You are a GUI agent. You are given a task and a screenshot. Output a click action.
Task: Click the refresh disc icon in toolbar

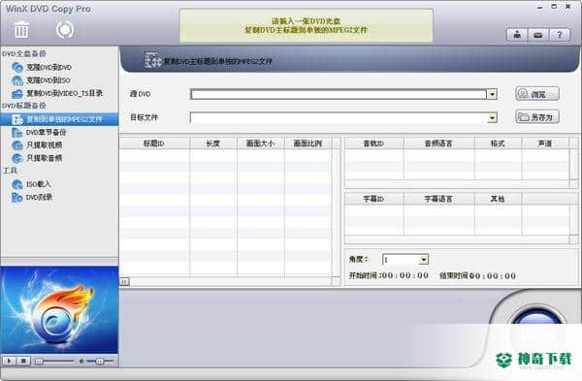(x=65, y=30)
